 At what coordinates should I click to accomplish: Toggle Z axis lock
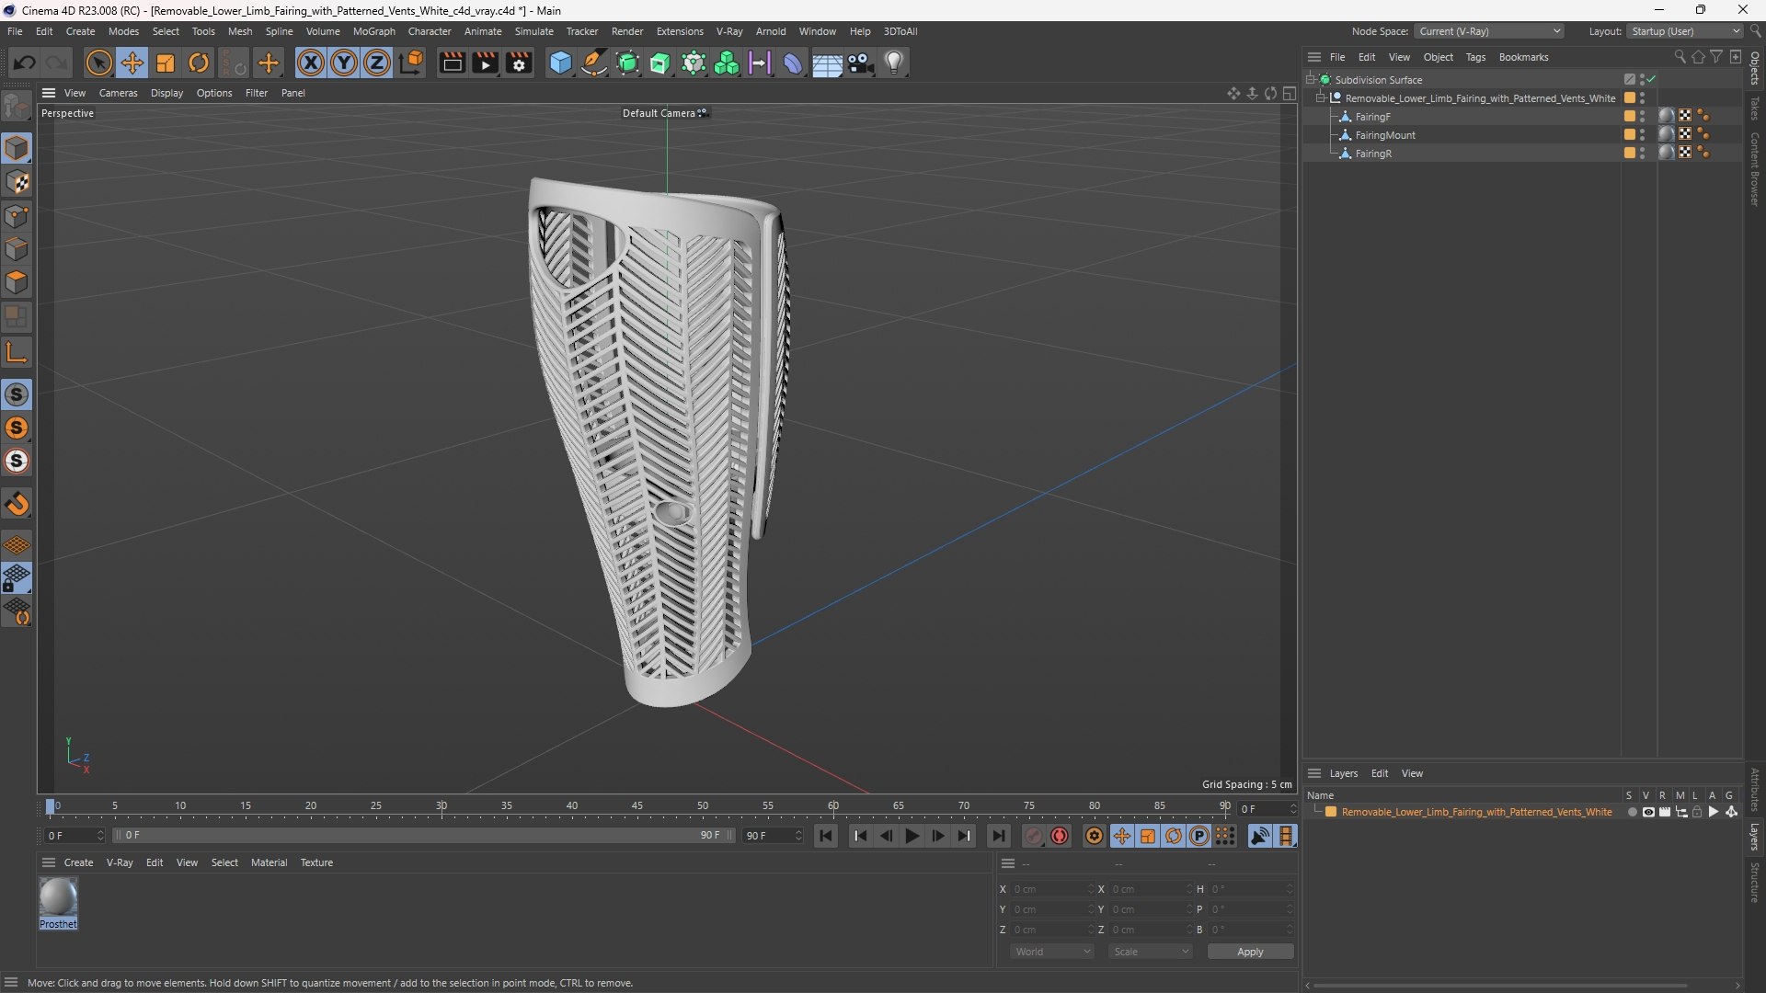point(377,63)
